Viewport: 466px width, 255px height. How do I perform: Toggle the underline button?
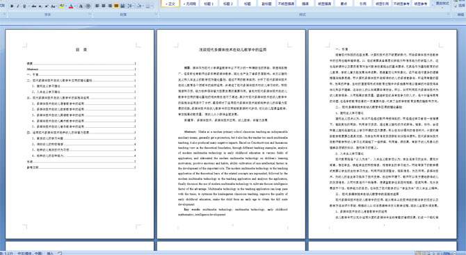pyautogui.click(x=24, y=6)
